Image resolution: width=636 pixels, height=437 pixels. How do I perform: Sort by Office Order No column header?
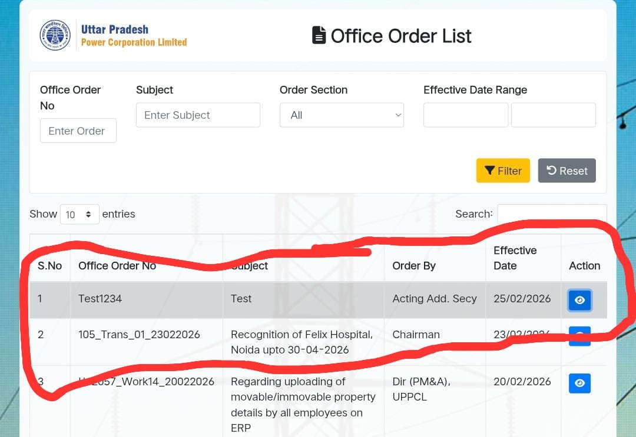click(117, 266)
